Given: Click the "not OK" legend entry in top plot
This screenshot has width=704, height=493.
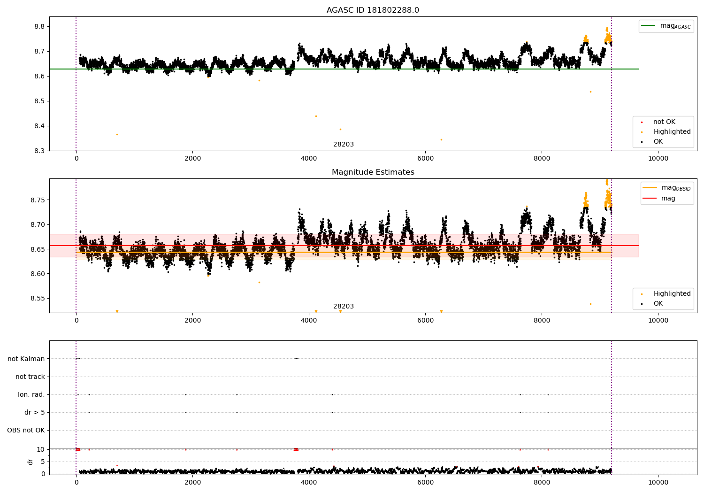Looking at the screenshot, I should 664,122.
